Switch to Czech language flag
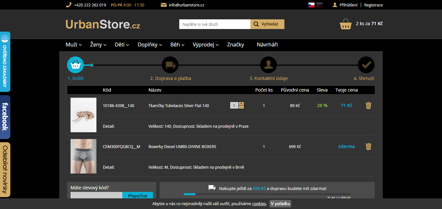 [311, 5]
